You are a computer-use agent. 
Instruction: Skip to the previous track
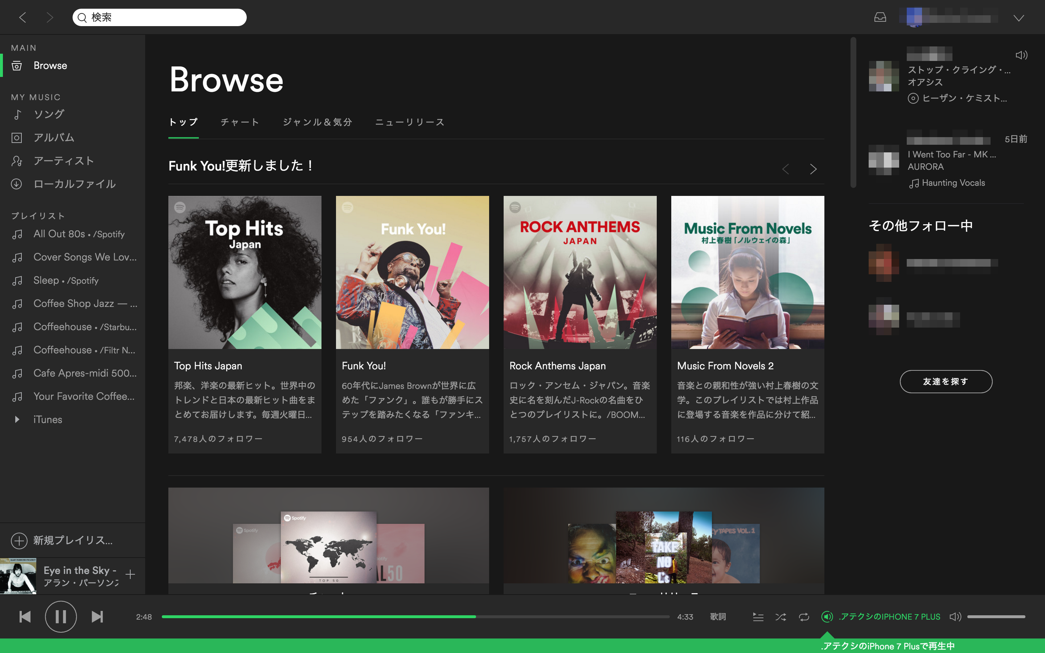pyautogui.click(x=25, y=617)
